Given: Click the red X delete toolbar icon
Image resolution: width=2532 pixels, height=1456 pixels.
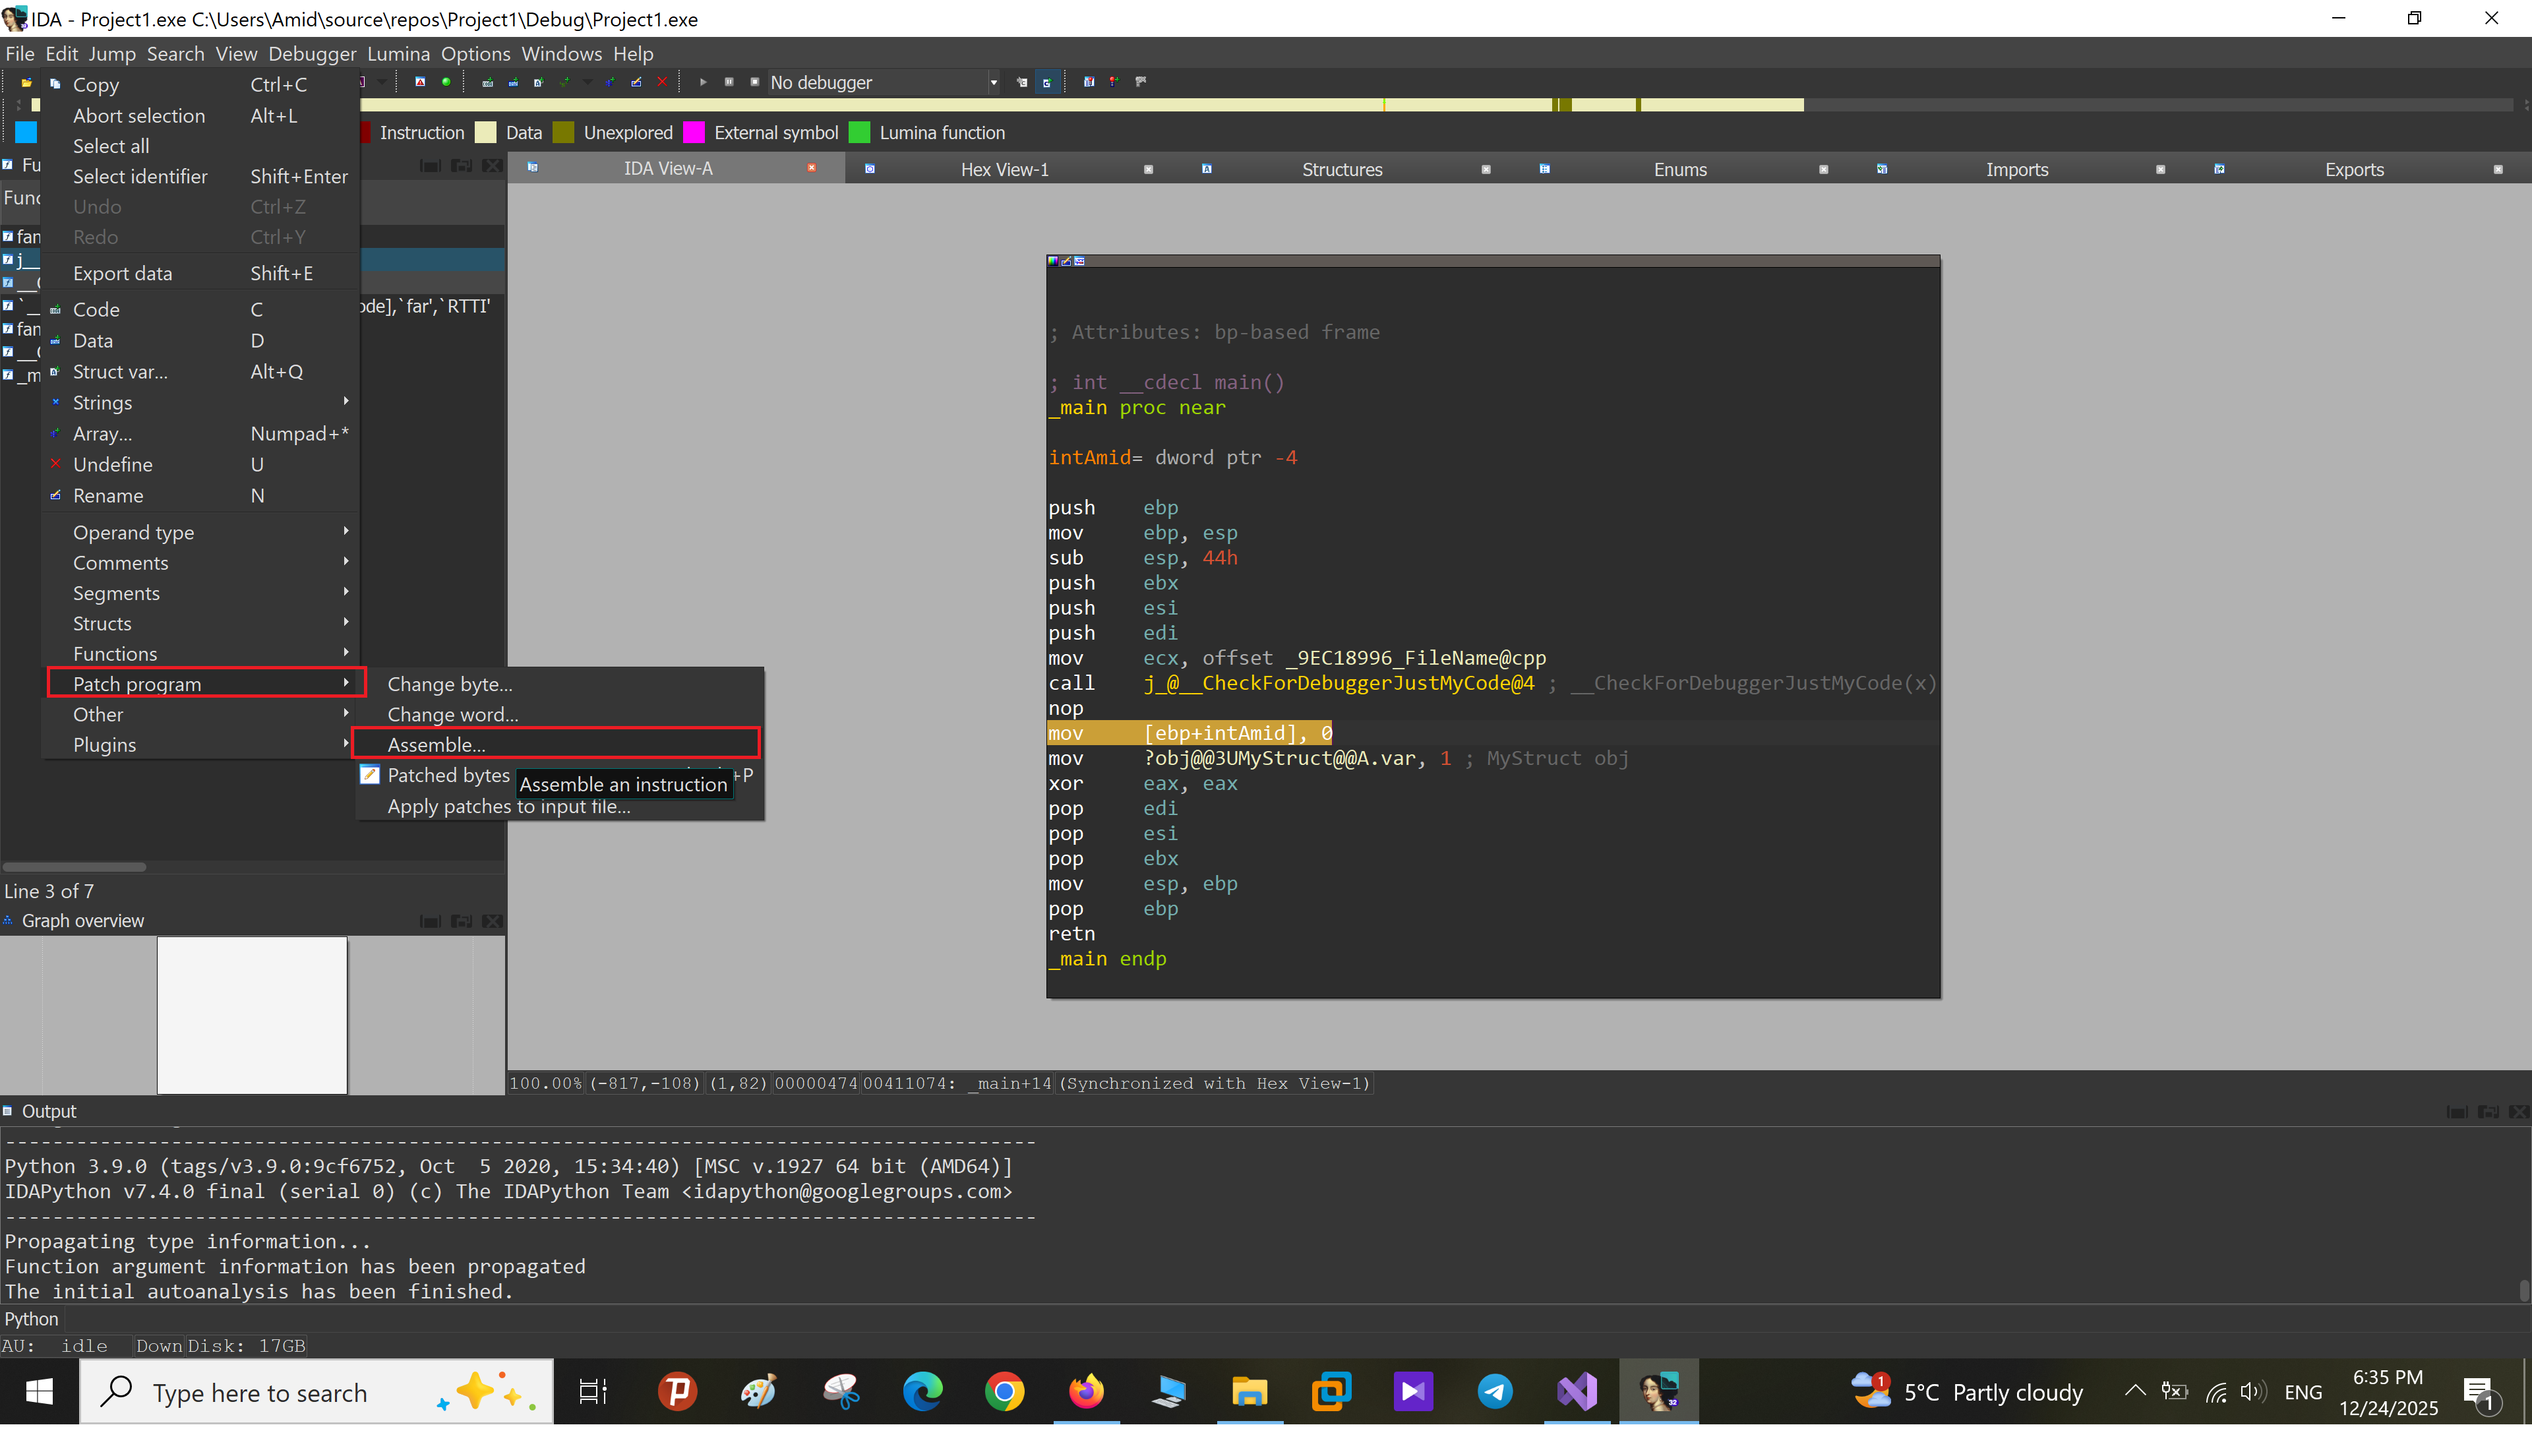Looking at the screenshot, I should click(x=662, y=82).
